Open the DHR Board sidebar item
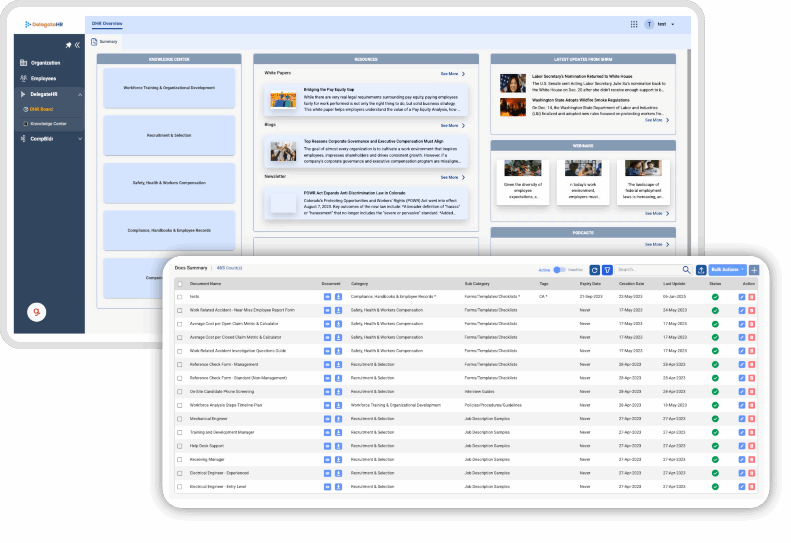791x543 pixels. point(41,109)
